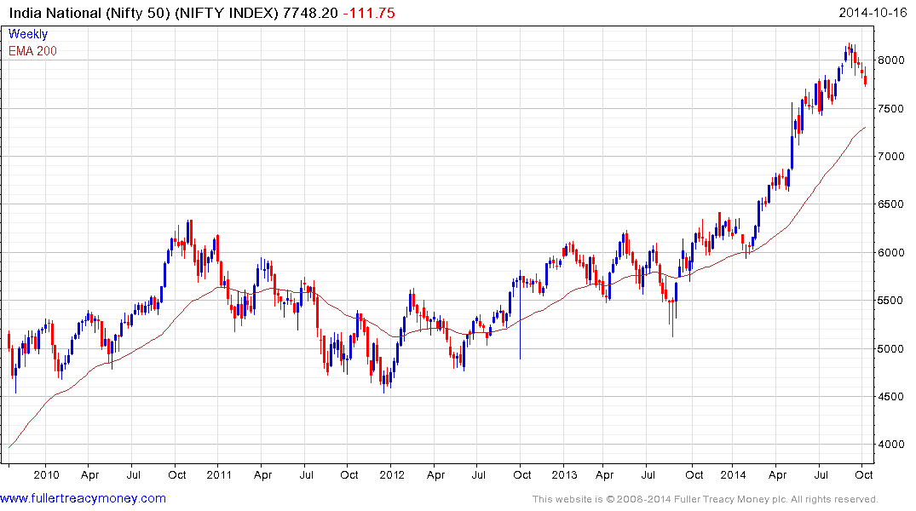
Task: Click the 2012 year label on time axis
Action: pos(392,474)
